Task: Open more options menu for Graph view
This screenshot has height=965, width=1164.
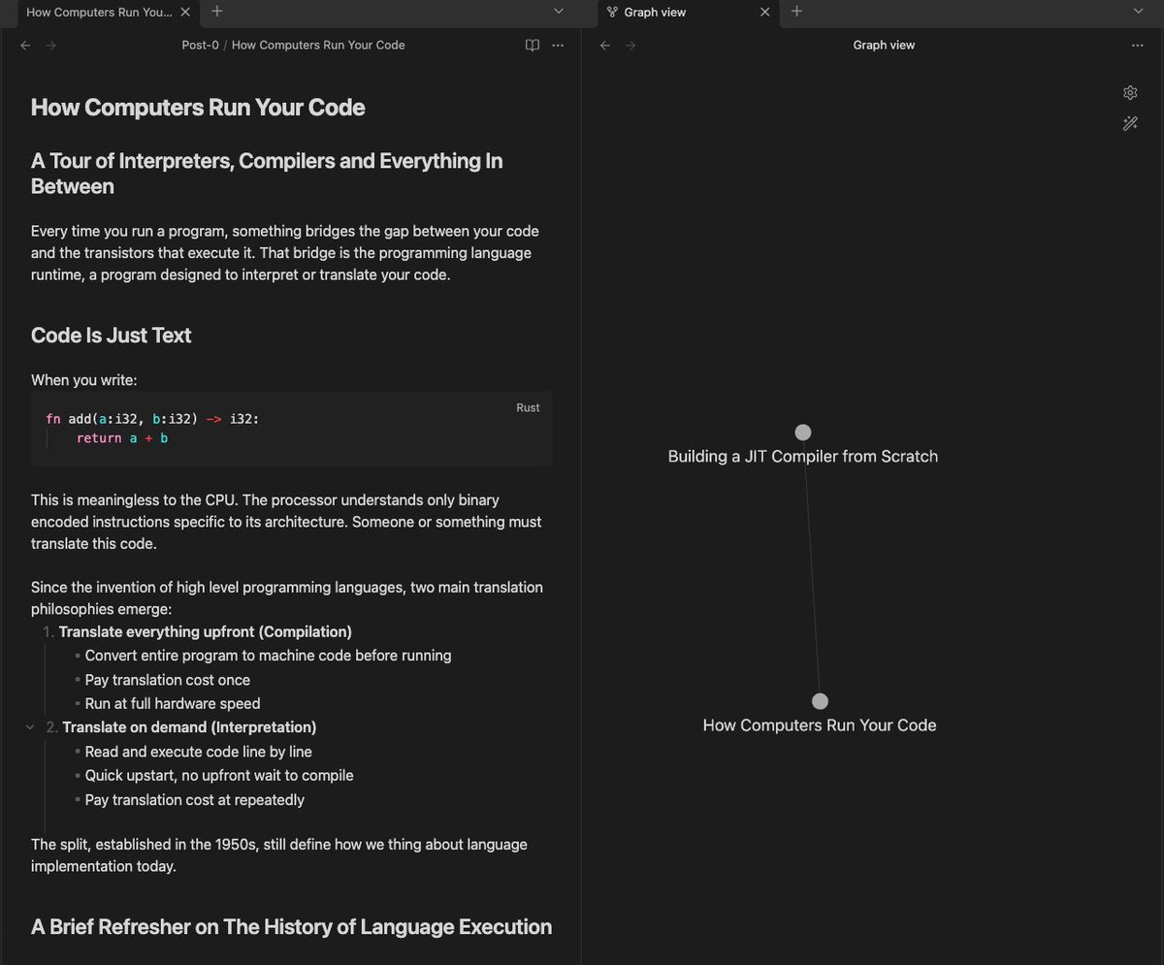Action: (1138, 45)
